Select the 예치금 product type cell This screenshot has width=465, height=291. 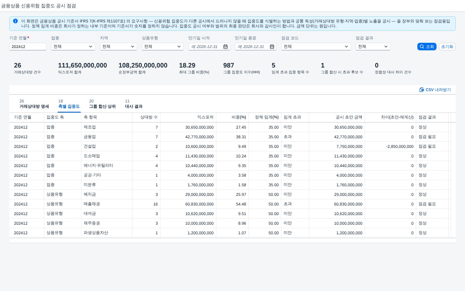pyautogui.click(x=107, y=194)
